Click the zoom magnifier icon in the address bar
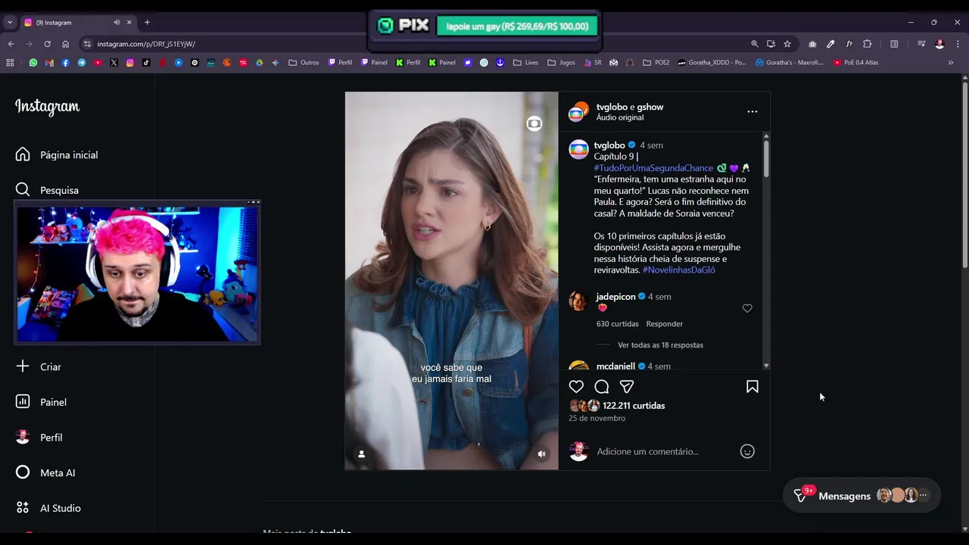 [755, 44]
